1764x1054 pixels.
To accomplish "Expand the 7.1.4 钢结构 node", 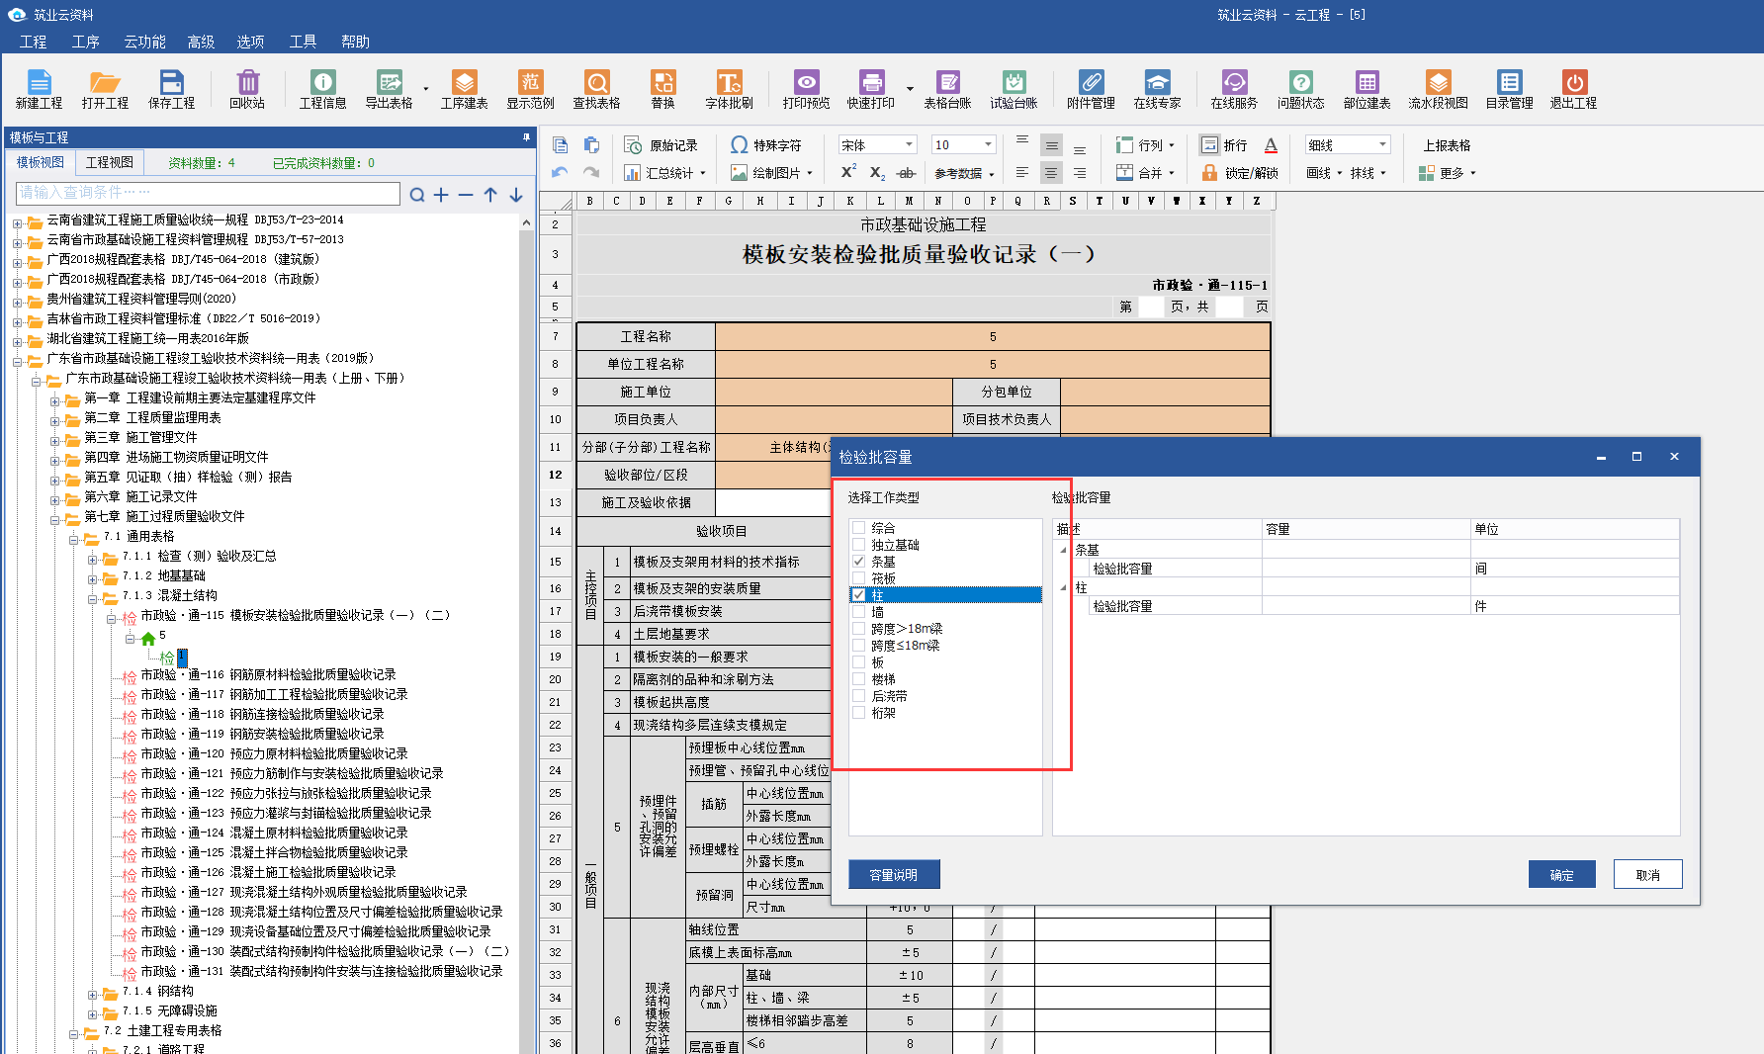I will click(x=93, y=994).
